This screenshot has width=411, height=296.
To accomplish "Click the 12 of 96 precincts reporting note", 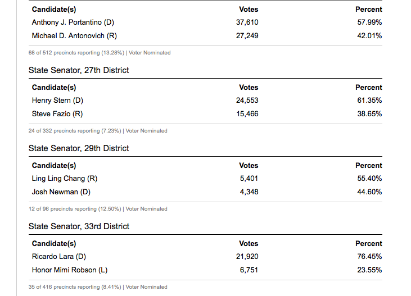I will [x=98, y=209].
